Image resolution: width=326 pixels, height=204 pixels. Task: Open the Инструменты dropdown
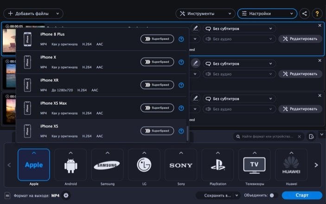click(205, 13)
